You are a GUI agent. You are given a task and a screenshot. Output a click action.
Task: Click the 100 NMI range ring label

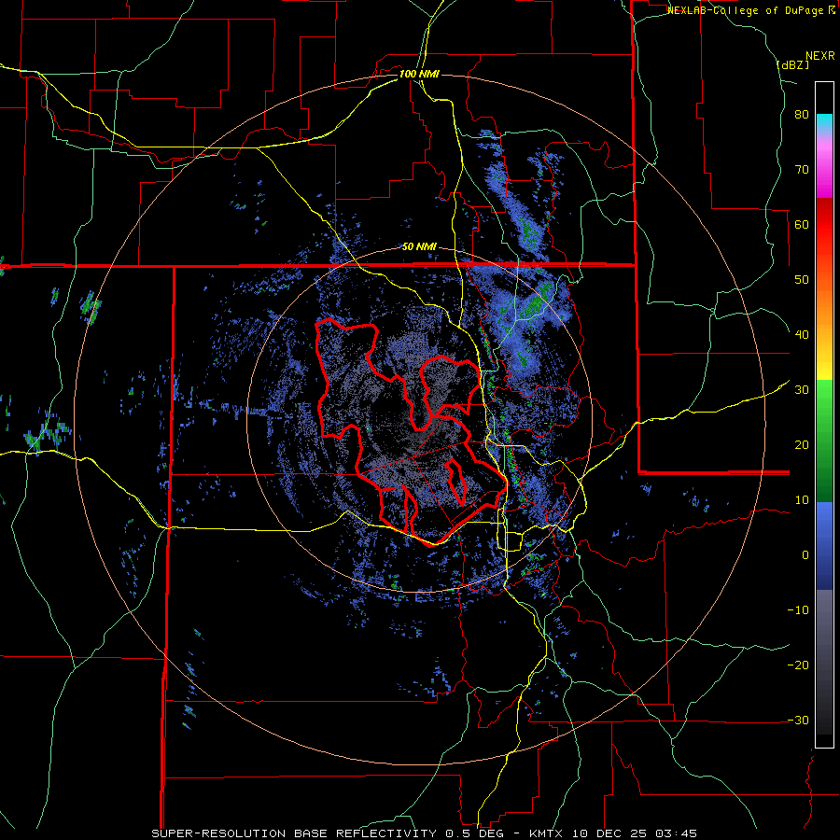(x=418, y=74)
